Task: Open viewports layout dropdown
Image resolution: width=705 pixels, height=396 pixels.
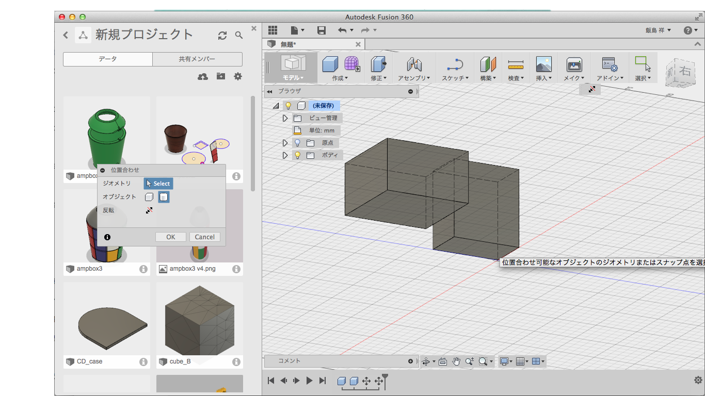Action: tap(538, 361)
